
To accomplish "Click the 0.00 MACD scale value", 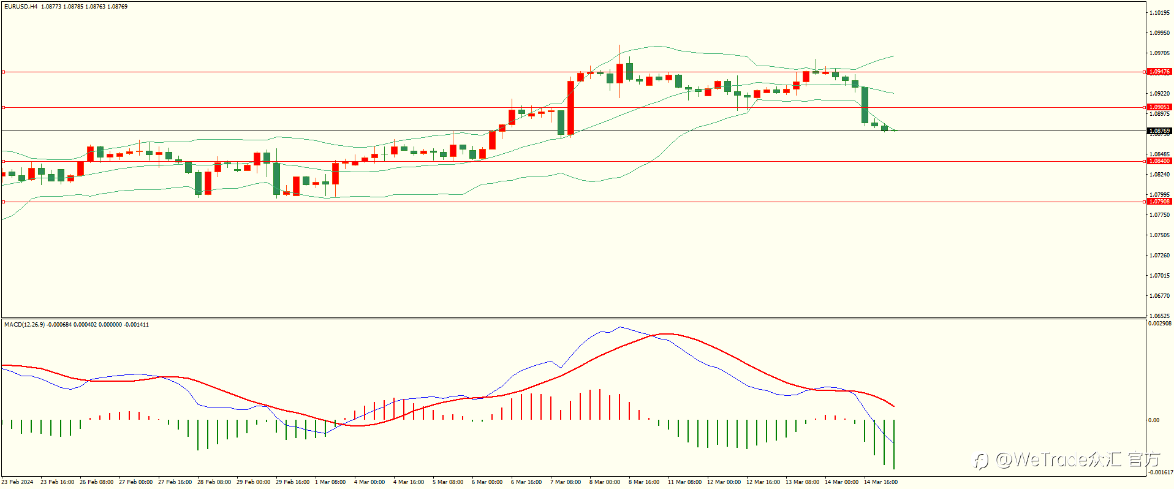I will click(1153, 420).
